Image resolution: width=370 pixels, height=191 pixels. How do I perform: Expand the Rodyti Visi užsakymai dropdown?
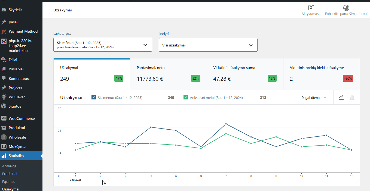tap(208, 45)
